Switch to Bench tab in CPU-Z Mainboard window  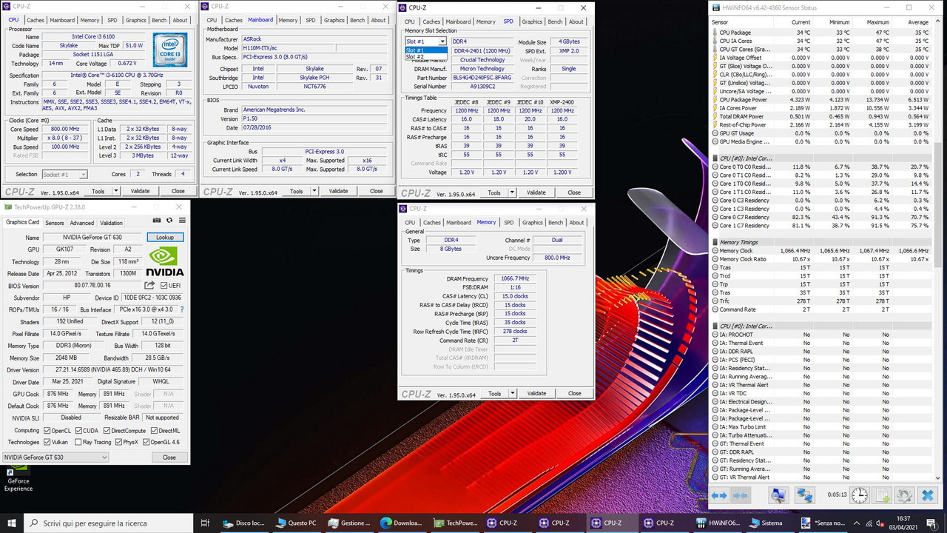(x=357, y=20)
